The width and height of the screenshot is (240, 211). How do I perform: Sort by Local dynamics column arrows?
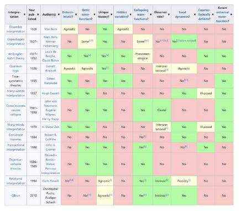click(195, 14)
